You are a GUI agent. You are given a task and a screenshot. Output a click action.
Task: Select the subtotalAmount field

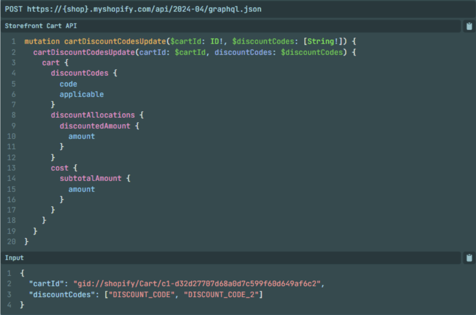tap(90, 179)
